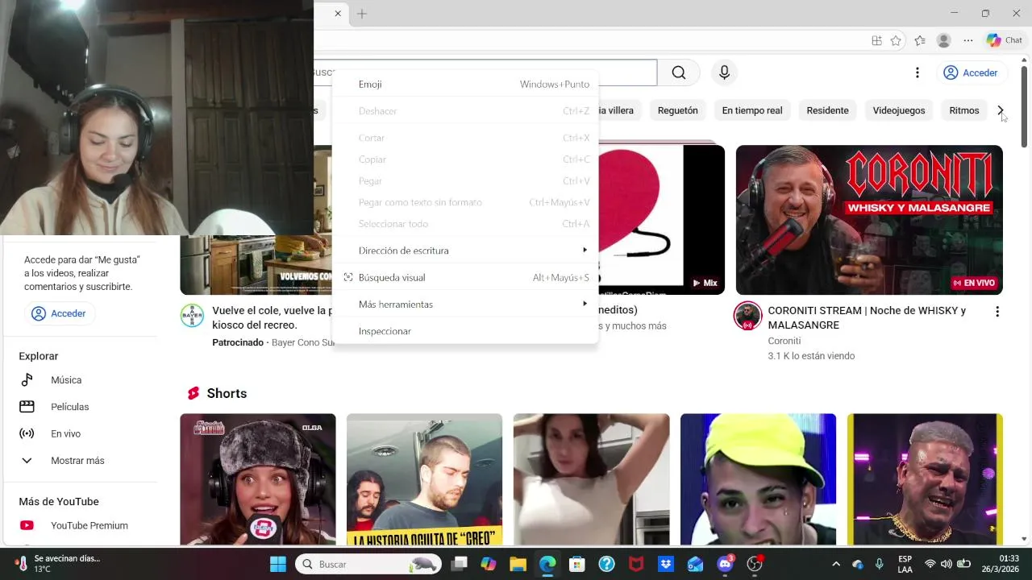
Task: Start voice search with the microphone icon
Action: pos(724,72)
